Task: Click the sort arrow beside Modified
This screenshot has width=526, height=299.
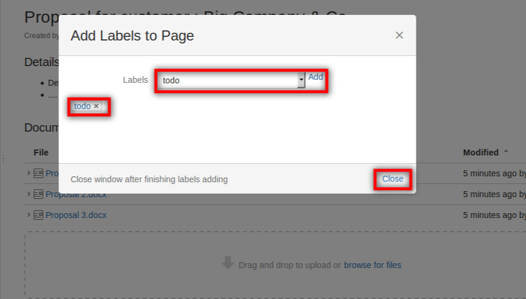Action: pos(506,152)
